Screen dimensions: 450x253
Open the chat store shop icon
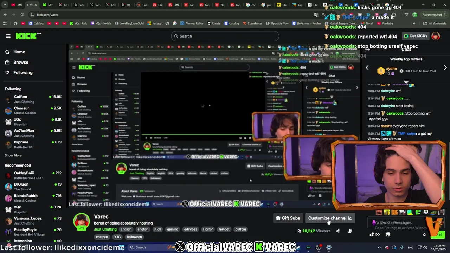pyautogui.click(x=388, y=235)
